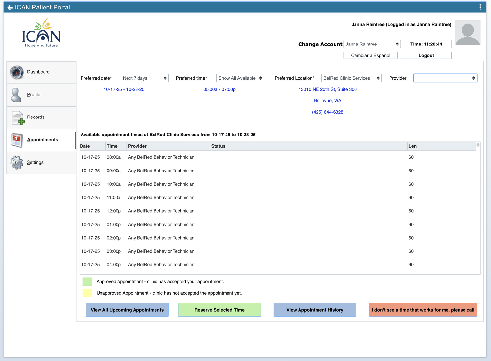Screen dimensions: 491x361
Task: Open the Preferred Location selector
Action: click(351, 78)
